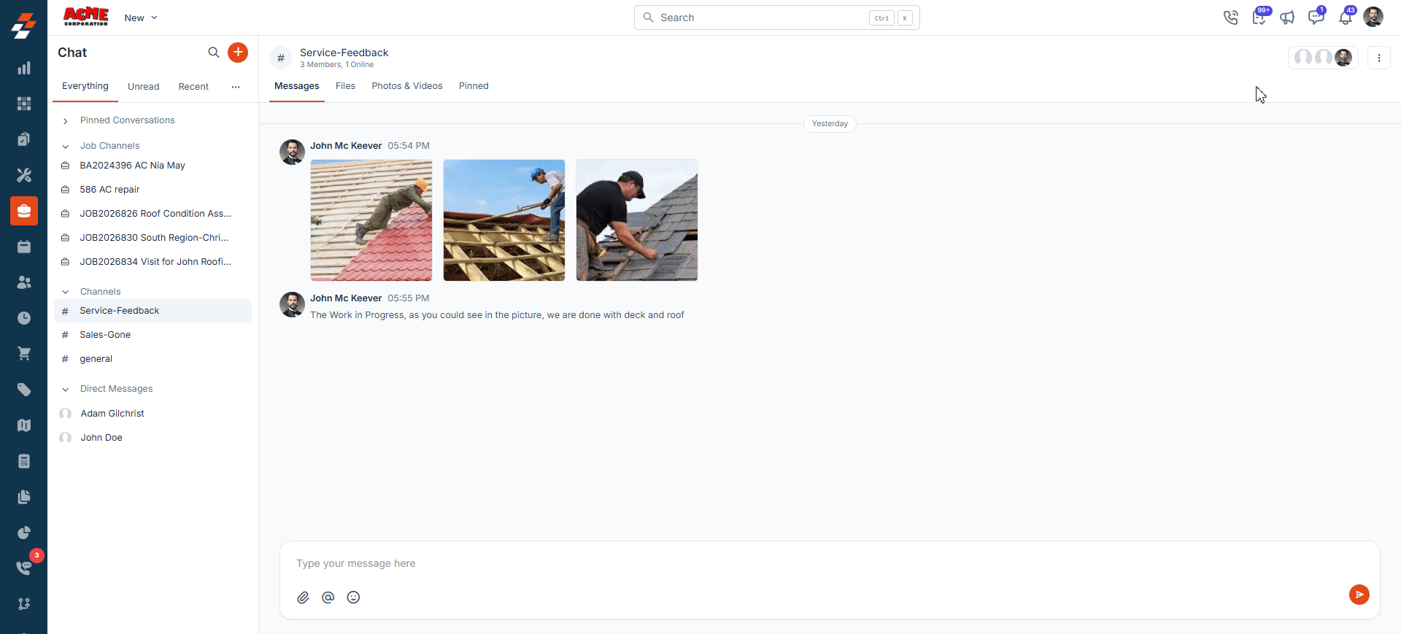
Task: Open the git branch sidebar icon
Action: click(24, 603)
